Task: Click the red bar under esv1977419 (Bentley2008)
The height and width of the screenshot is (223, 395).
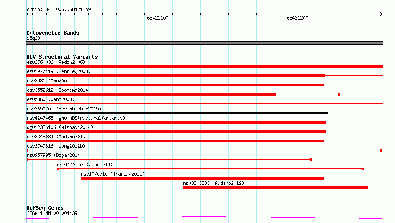Action: point(176,76)
